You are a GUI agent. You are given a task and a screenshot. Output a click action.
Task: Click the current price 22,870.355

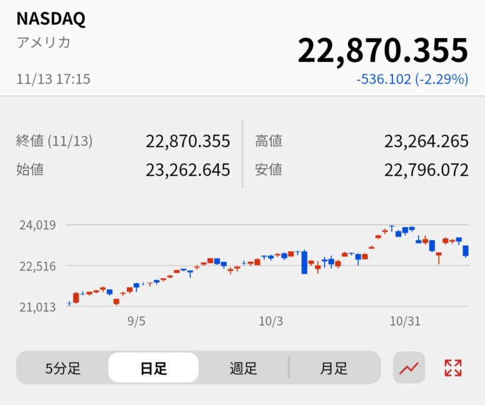pos(383,50)
